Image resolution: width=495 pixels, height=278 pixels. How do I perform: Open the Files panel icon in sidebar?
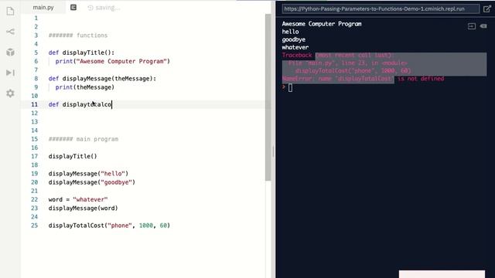pyautogui.click(x=10, y=12)
